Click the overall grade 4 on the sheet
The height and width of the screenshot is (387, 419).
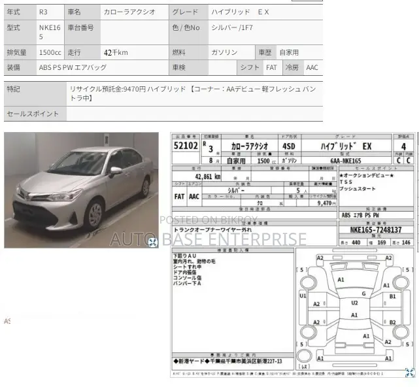(x=403, y=146)
